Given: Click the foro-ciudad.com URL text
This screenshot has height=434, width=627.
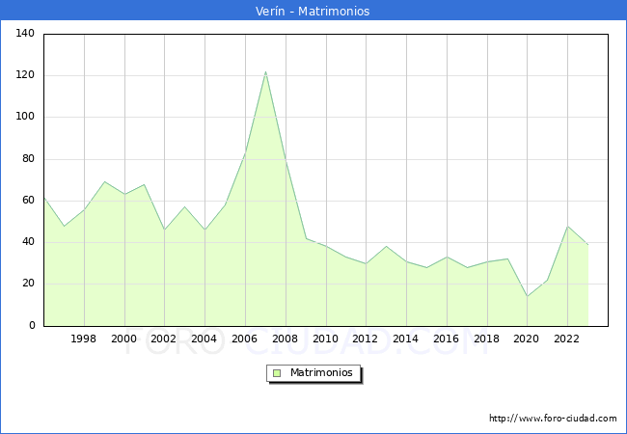Looking at the screenshot, I should 553,418.
